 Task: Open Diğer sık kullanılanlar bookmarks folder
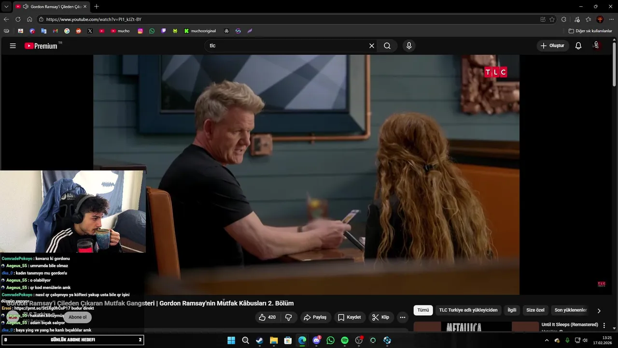point(590,31)
